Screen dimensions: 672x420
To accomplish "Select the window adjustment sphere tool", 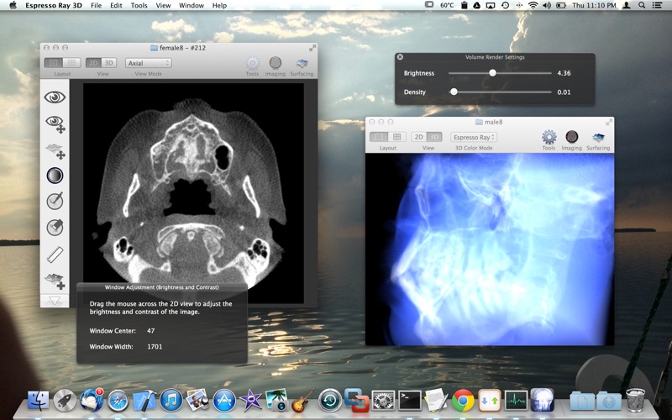I will (55, 176).
